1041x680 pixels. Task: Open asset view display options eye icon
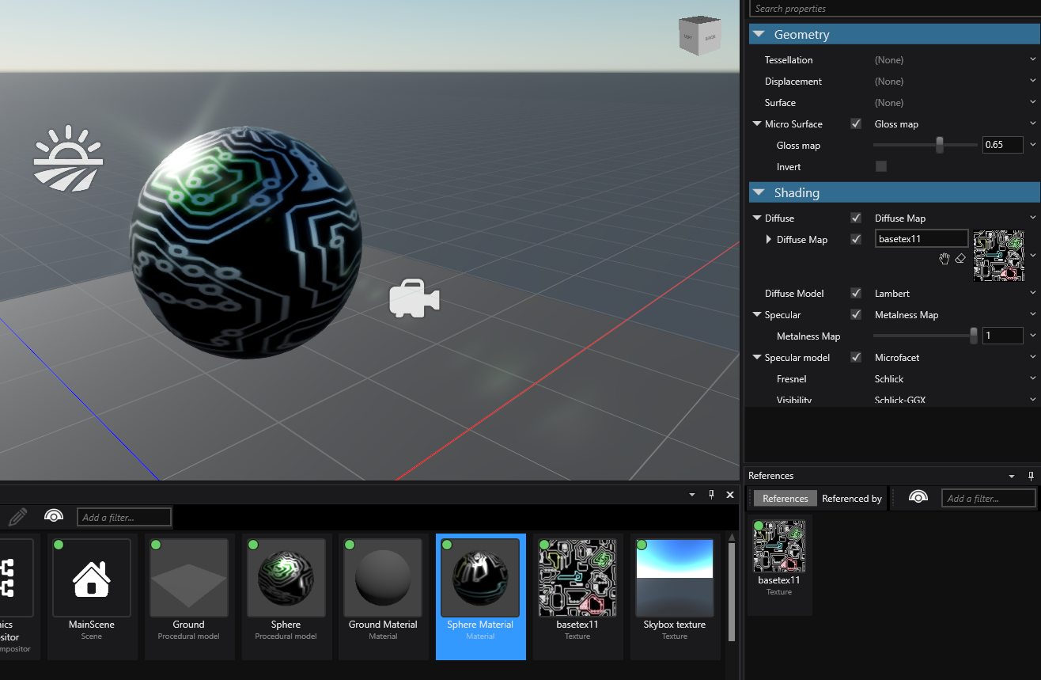(53, 516)
